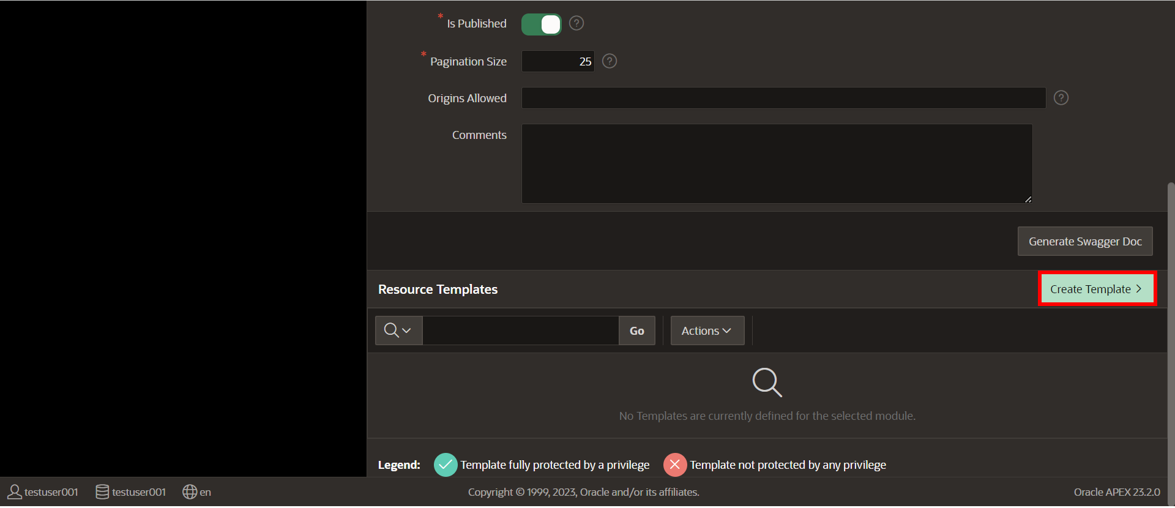This screenshot has height=508, width=1175.
Task: Click the green fully protected legend icon
Action: coord(446,465)
